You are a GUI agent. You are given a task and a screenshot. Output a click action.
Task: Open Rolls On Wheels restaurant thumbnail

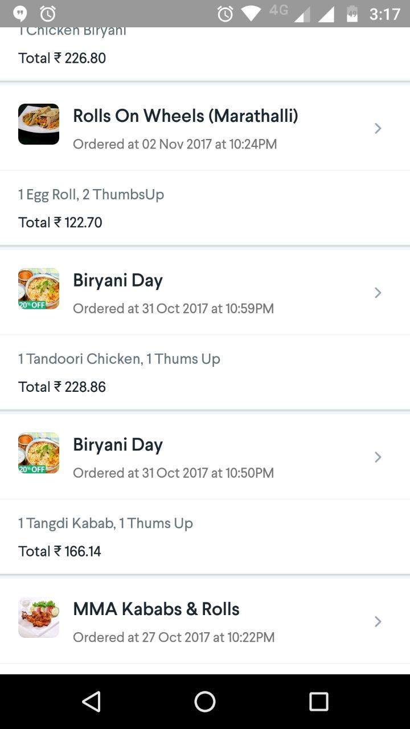click(x=39, y=124)
